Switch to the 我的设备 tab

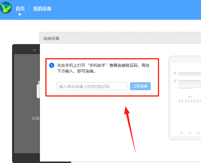(x=42, y=9)
